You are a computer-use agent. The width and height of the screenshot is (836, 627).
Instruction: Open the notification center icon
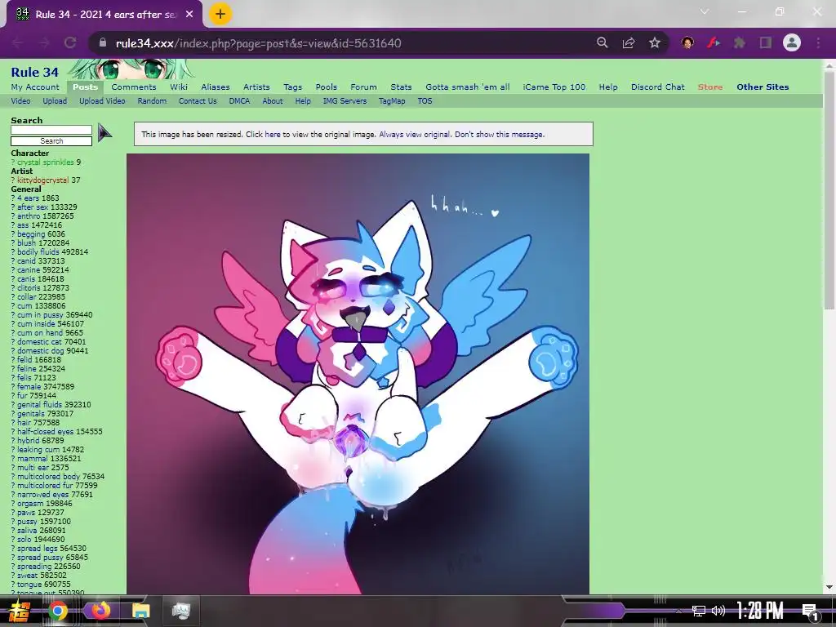coord(811,611)
